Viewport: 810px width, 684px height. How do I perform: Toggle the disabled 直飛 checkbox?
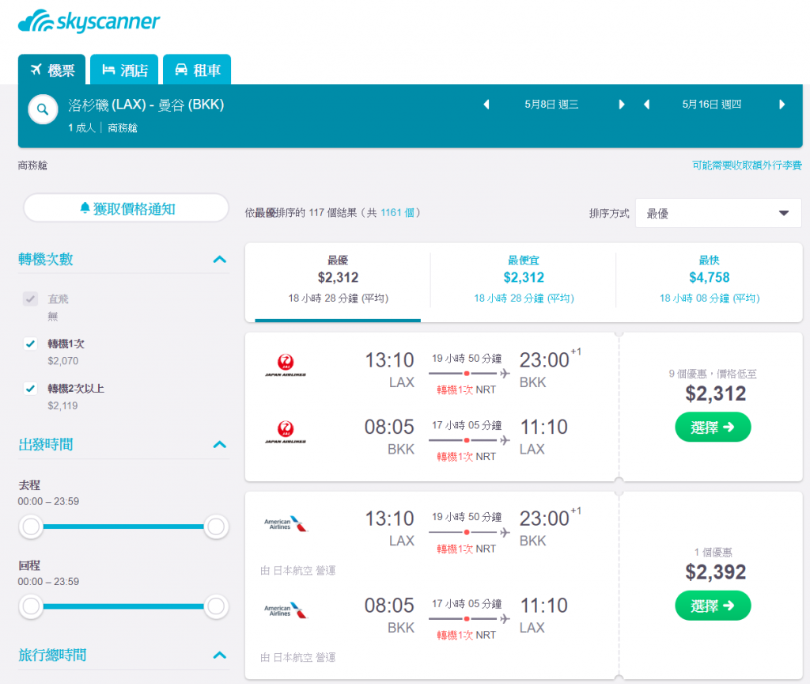click(x=31, y=298)
